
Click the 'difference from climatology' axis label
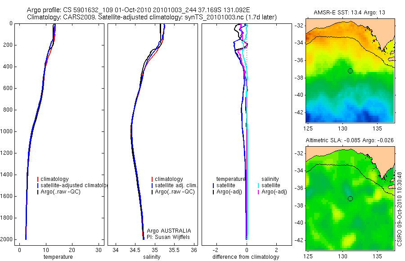(246, 257)
